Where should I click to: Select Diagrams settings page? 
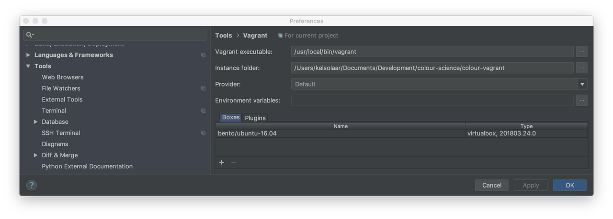55,144
